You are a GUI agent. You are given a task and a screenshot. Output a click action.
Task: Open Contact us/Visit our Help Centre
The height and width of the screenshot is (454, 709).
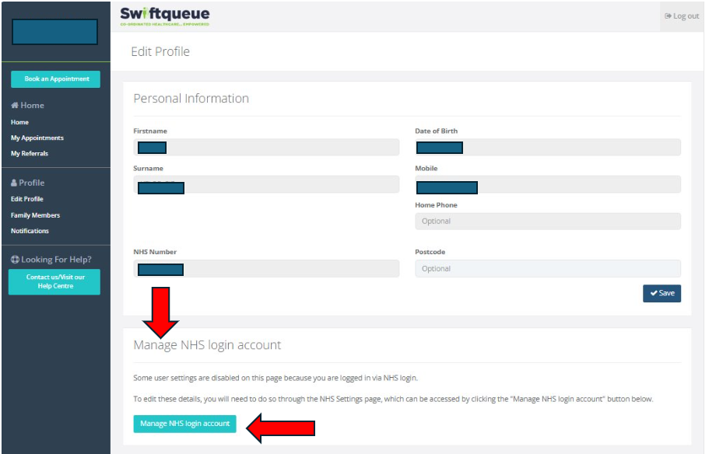[54, 281]
